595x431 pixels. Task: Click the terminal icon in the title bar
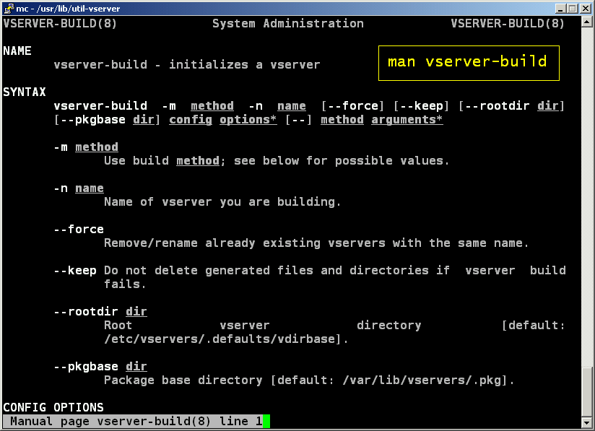pyautogui.click(x=8, y=8)
